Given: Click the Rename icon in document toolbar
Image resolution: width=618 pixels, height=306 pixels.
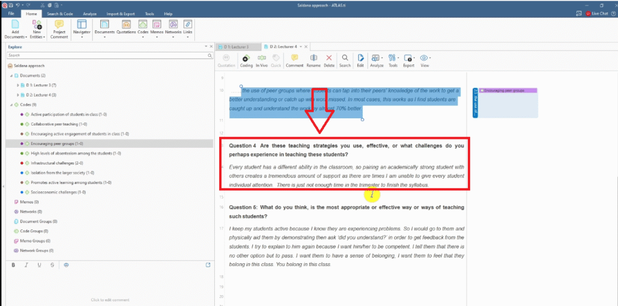Looking at the screenshot, I should tap(313, 60).
